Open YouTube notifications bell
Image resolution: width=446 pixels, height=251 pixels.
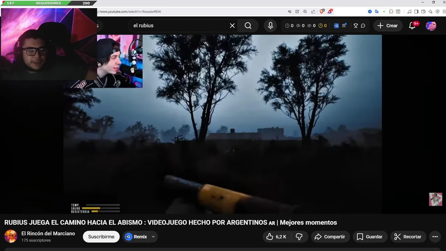pyautogui.click(x=413, y=25)
